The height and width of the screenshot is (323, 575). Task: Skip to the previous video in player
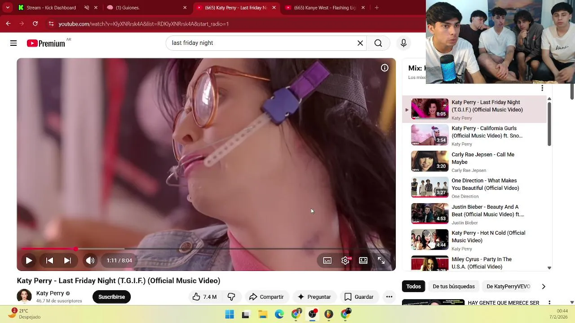click(x=50, y=260)
